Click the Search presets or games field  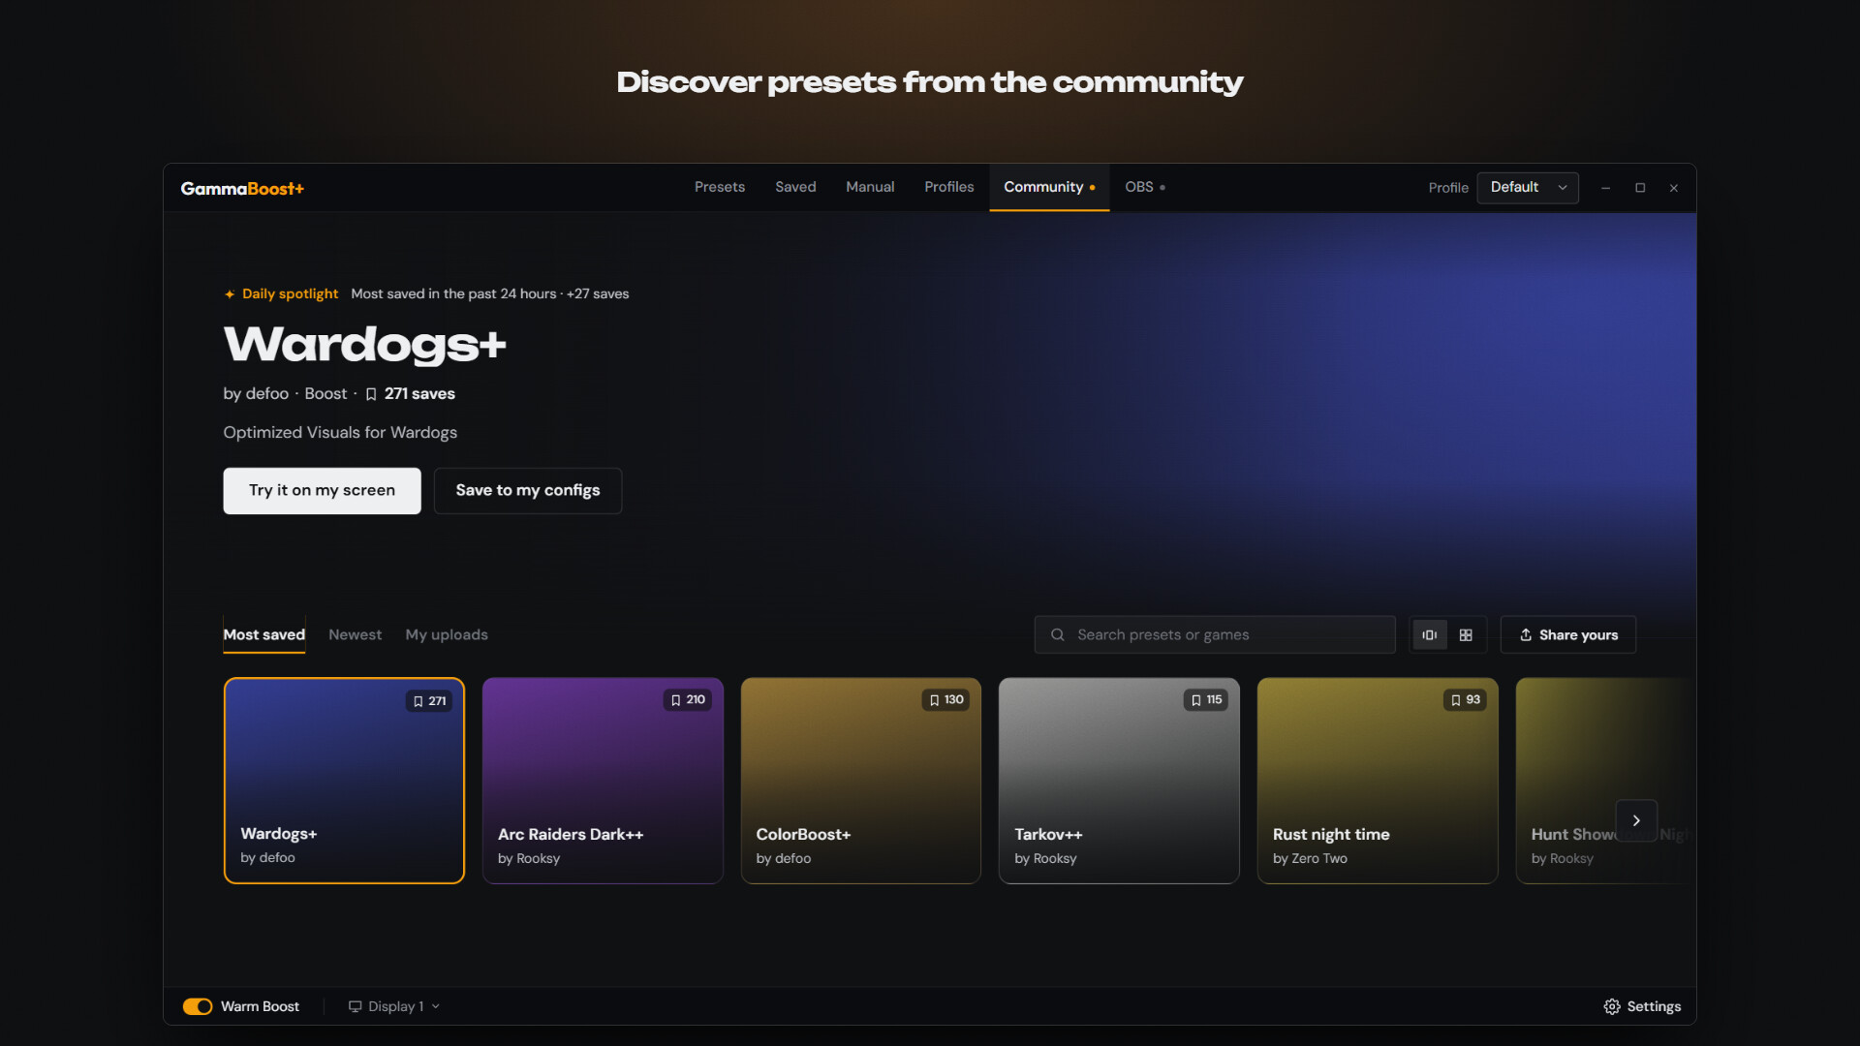pos(1215,634)
